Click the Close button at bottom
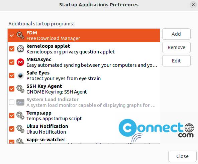This screenshot has height=164, width=198. click(182, 156)
